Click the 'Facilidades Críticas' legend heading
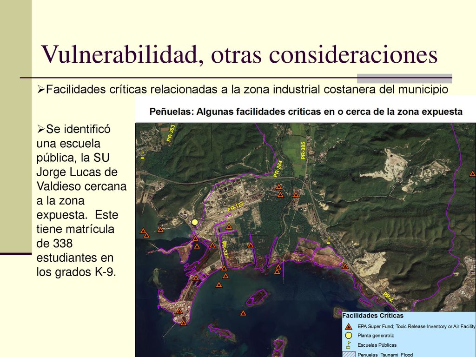The image size is (476, 357). (373, 316)
